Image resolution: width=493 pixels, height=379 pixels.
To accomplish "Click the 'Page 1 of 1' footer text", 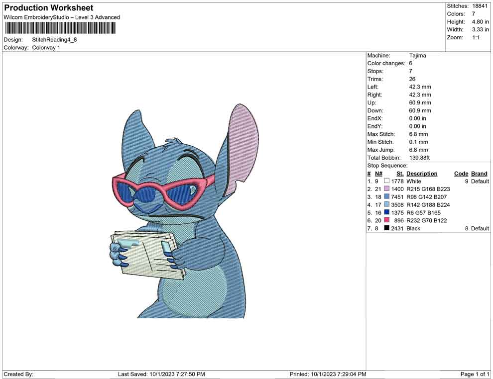I will click(x=475, y=374).
